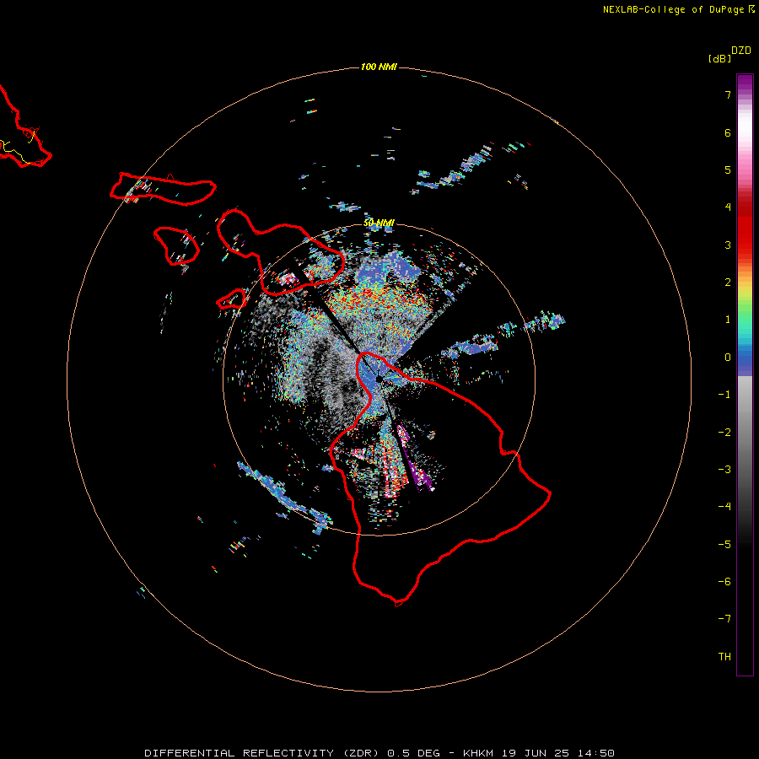759x759 pixels.
Task: Click the purple top segment of the colorbar
Action: click(x=745, y=83)
